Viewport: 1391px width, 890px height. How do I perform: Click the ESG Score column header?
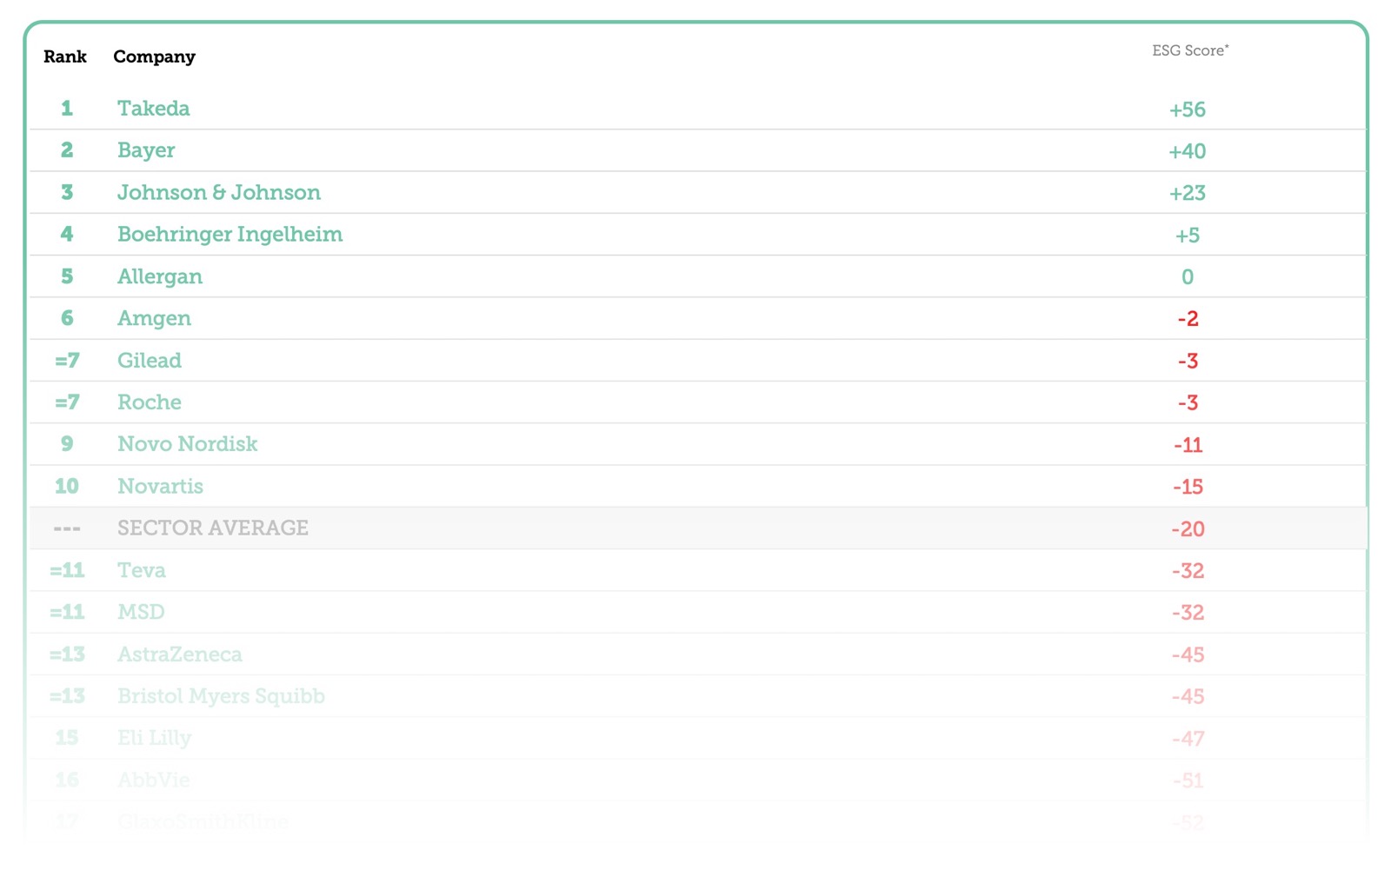(1190, 50)
